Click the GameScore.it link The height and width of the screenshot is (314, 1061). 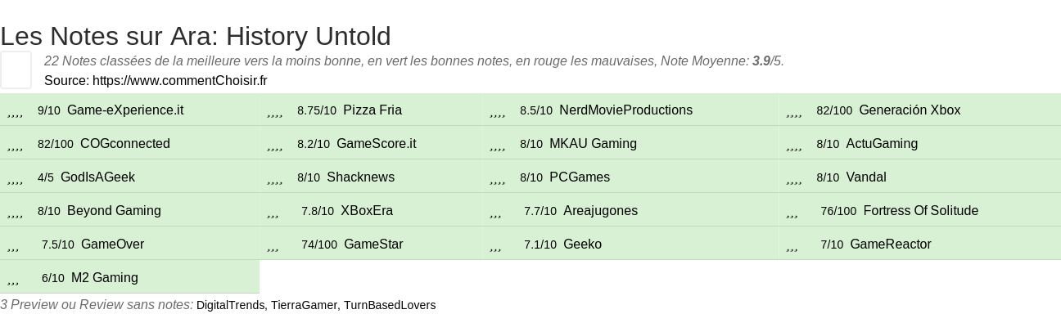[377, 144]
